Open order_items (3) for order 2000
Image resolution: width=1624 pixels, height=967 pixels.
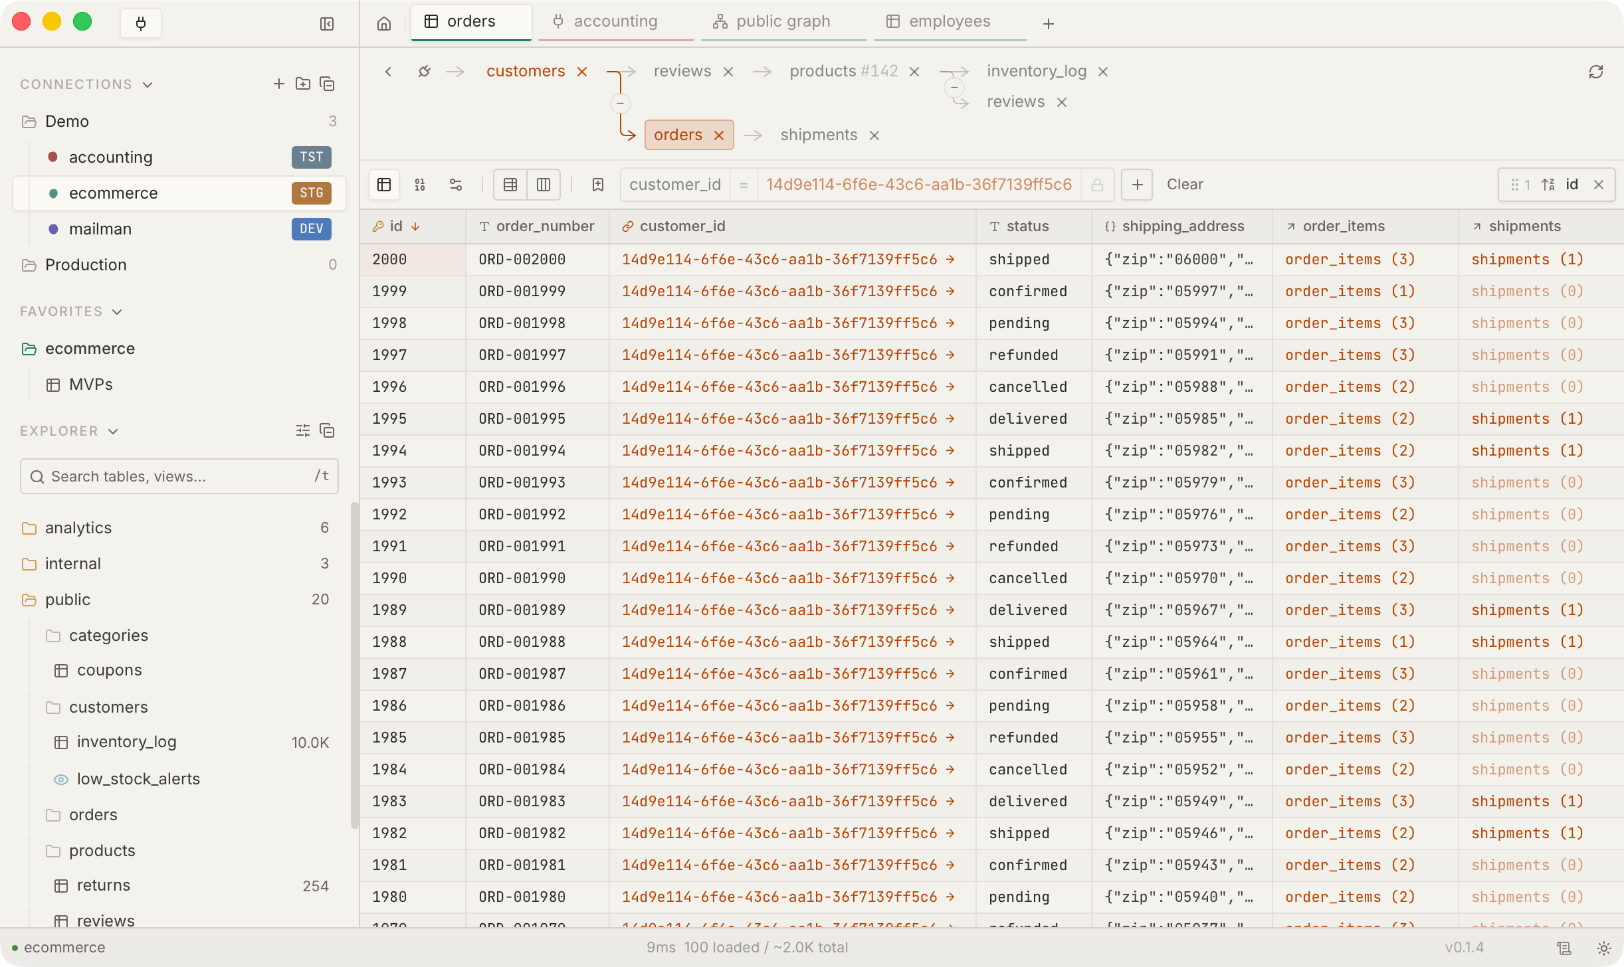click(x=1350, y=259)
